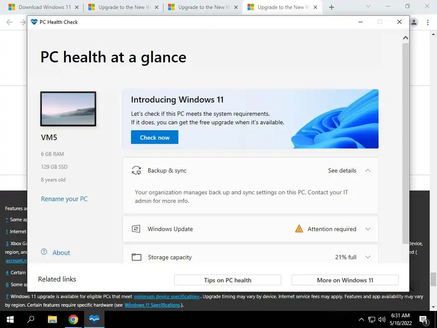437x328 pixels.
Task: Close the Download Windows 11 browser tab
Action: 77,7
